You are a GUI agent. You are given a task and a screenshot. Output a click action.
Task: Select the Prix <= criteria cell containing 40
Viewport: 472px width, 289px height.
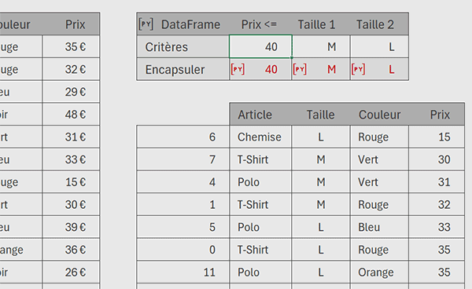click(260, 46)
